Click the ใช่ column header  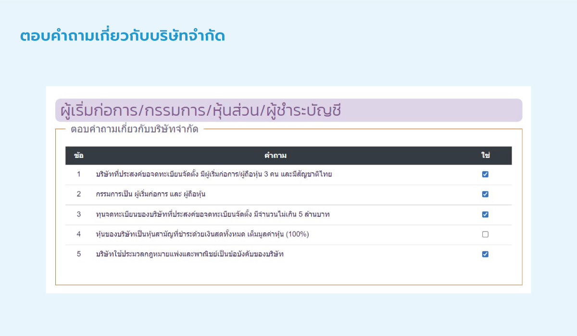[x=485, y=156]
